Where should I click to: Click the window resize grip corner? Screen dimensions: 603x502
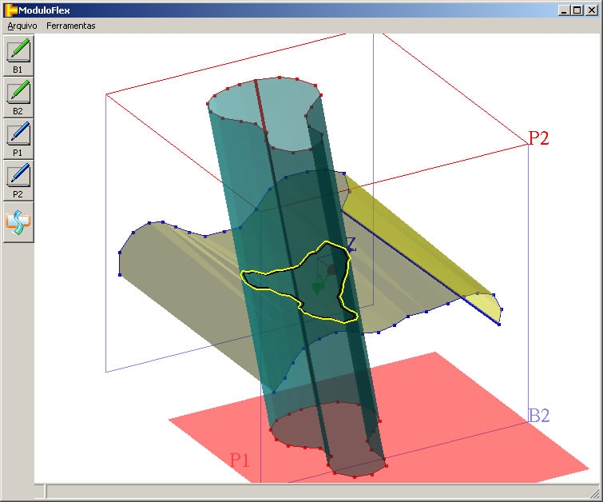point(596,495)
